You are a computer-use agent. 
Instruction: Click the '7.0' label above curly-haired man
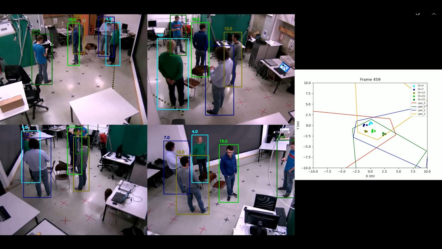click(x=167, y=138)
